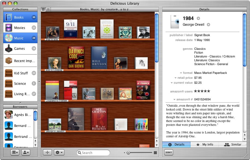Image resolution: width=250 pixels, height=160 pixels.
Task: Select Sue Grafton R is for Ricochet
Action: 99,119
